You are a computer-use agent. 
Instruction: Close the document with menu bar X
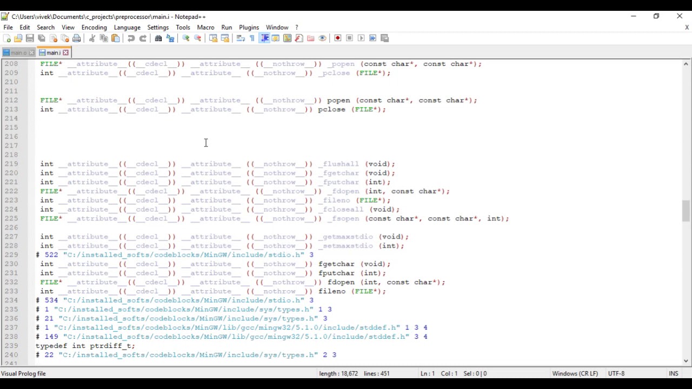pos(687,28)
